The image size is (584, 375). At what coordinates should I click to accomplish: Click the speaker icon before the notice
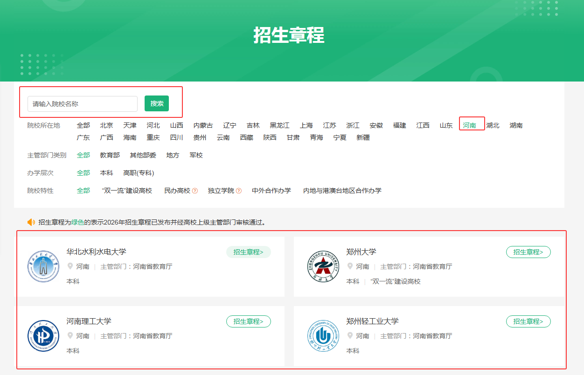[x=31, y=222]
